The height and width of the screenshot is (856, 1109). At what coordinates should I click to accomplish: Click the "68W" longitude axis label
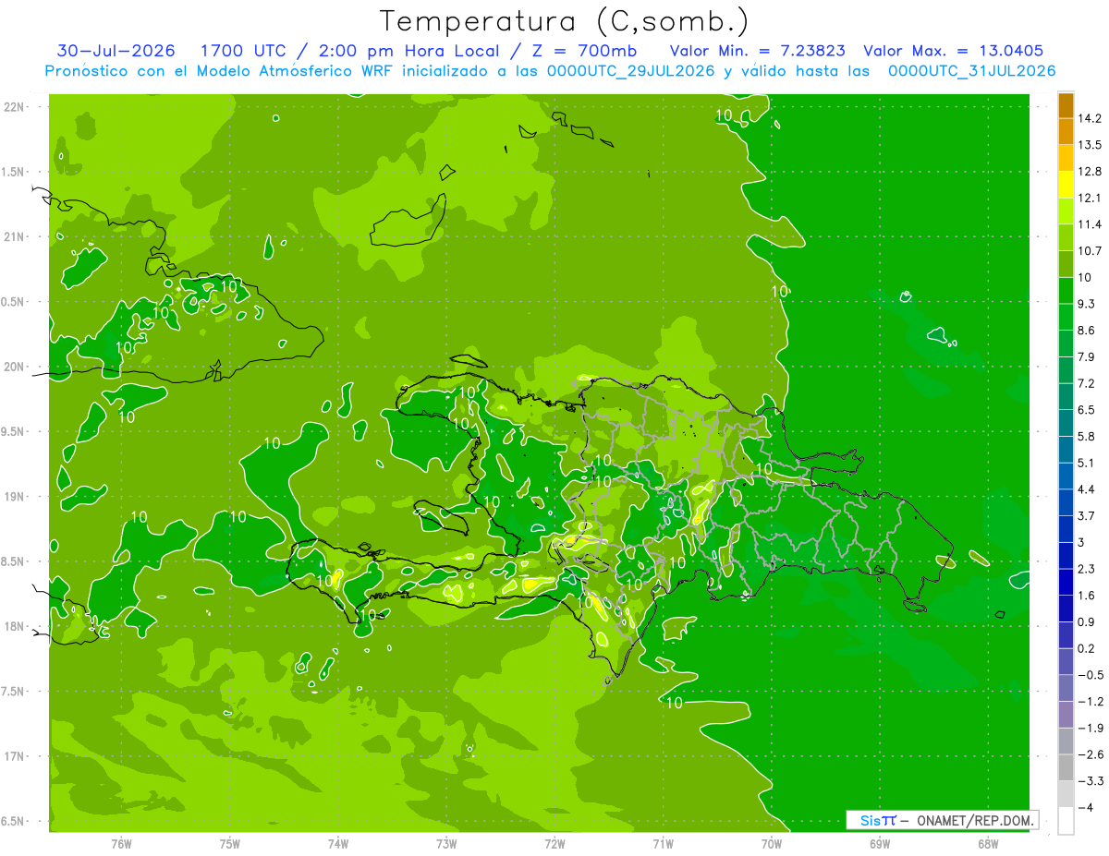coord(988,844)
